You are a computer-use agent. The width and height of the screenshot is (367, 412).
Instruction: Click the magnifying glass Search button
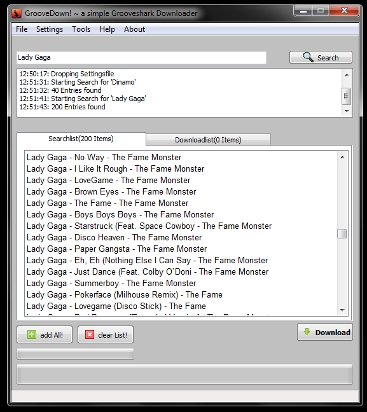click(321, 57)
